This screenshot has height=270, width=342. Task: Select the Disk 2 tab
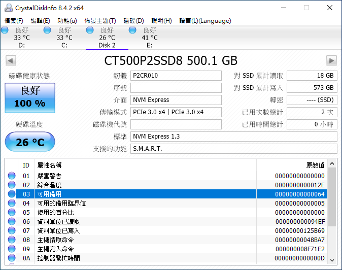pyautogui.click(x=107, y=38)
